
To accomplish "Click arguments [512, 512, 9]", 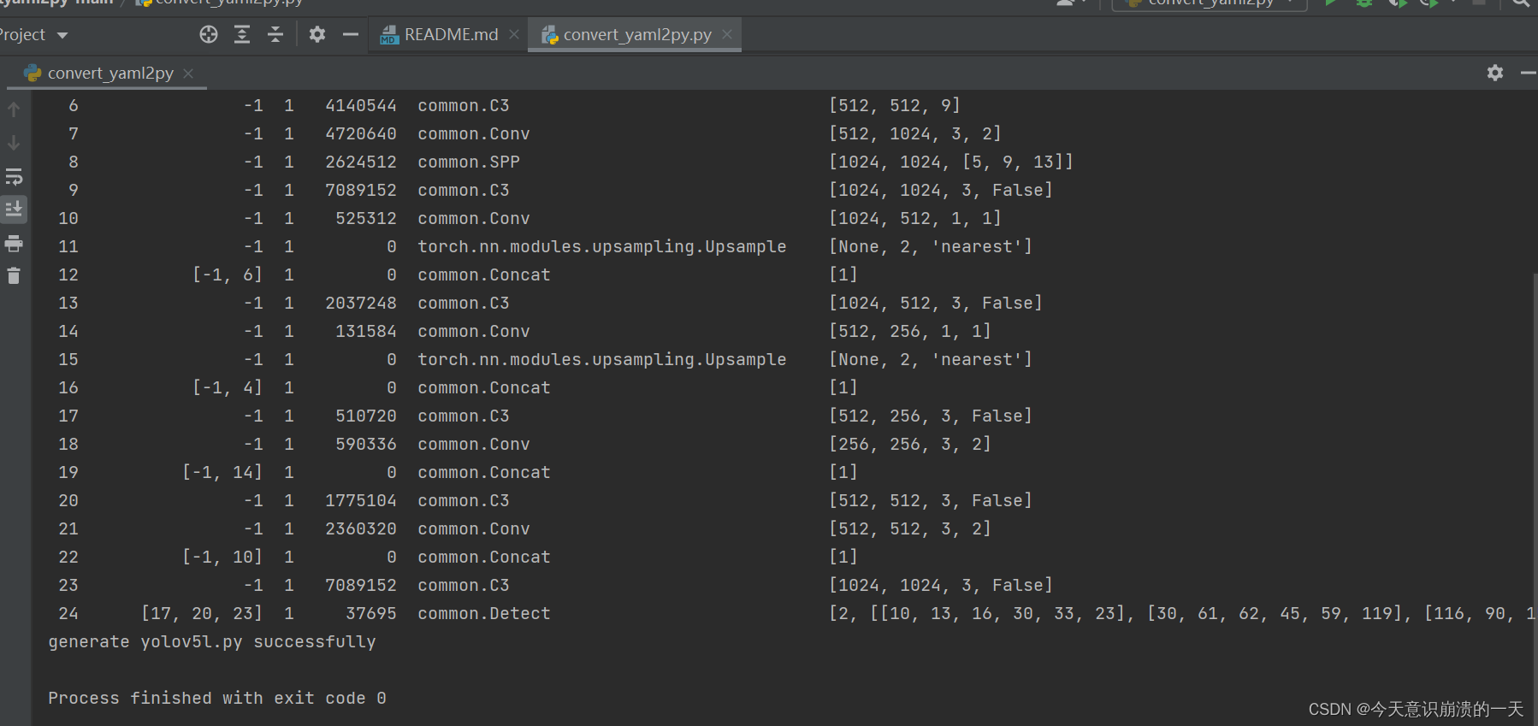I will click(x=895, y=105).
